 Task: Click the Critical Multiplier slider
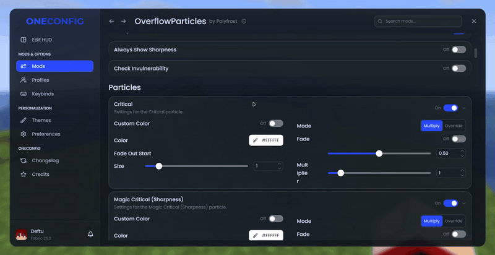tap(379, 173)
